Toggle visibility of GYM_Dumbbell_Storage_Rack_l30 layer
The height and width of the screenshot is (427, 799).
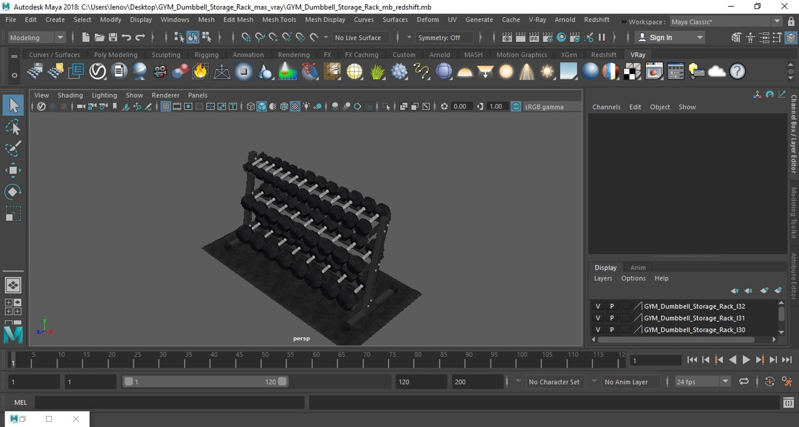point(598,329)
